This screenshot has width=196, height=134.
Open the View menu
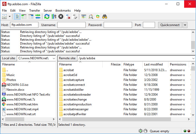pyautogui.click(x=22, y=11)
